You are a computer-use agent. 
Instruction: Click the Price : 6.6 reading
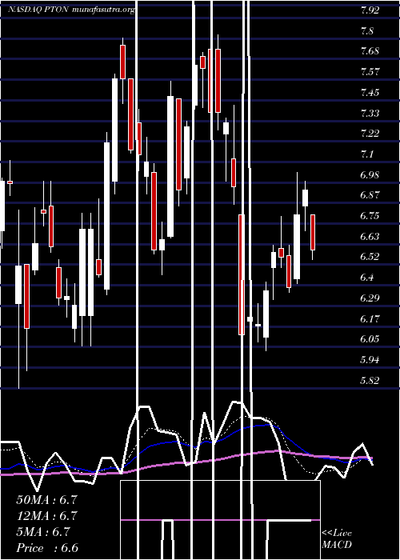coord(47,548)
